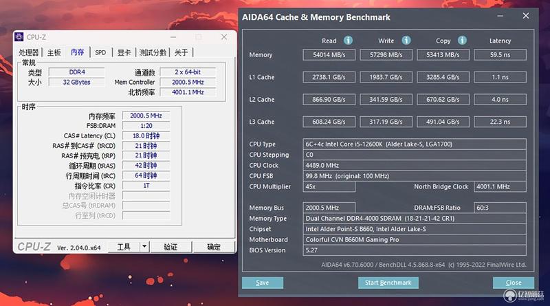Click the CPU FSB field 99.8 MHz

point(415,176)
